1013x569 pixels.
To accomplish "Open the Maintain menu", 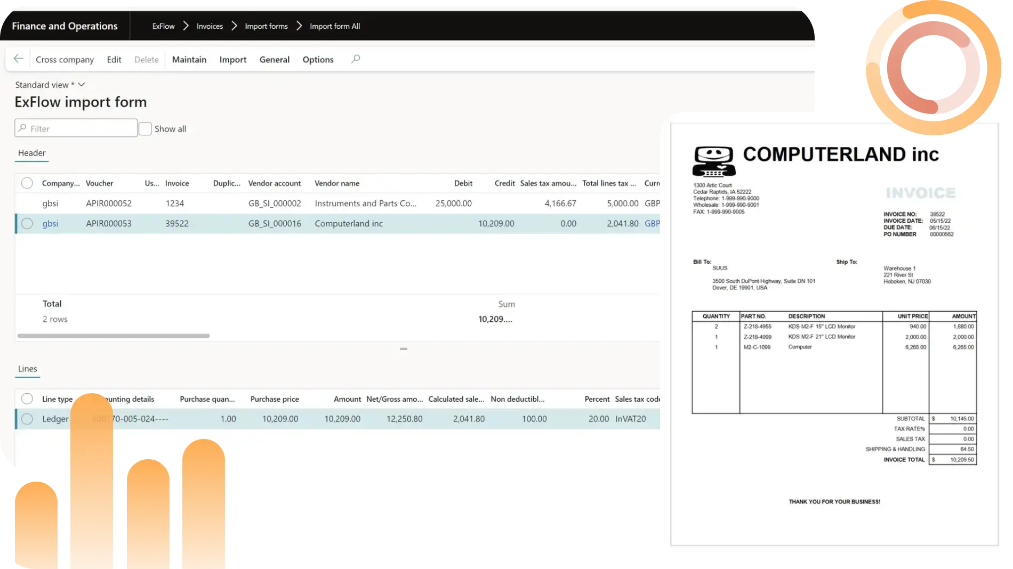I will point(189,60).
